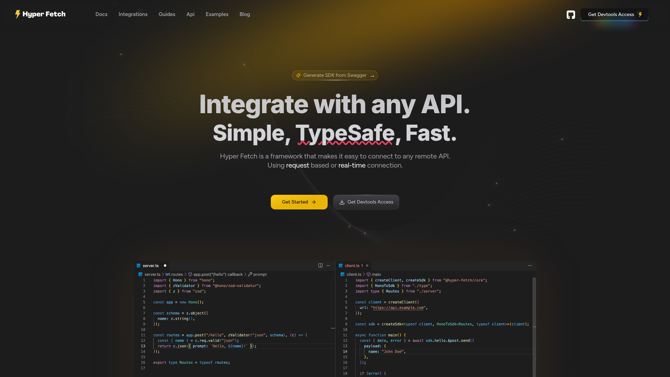This screenshot has height=377, width=670.
Task: Click unsaved dot on server.ts tab
Action: tap(165, 266)
